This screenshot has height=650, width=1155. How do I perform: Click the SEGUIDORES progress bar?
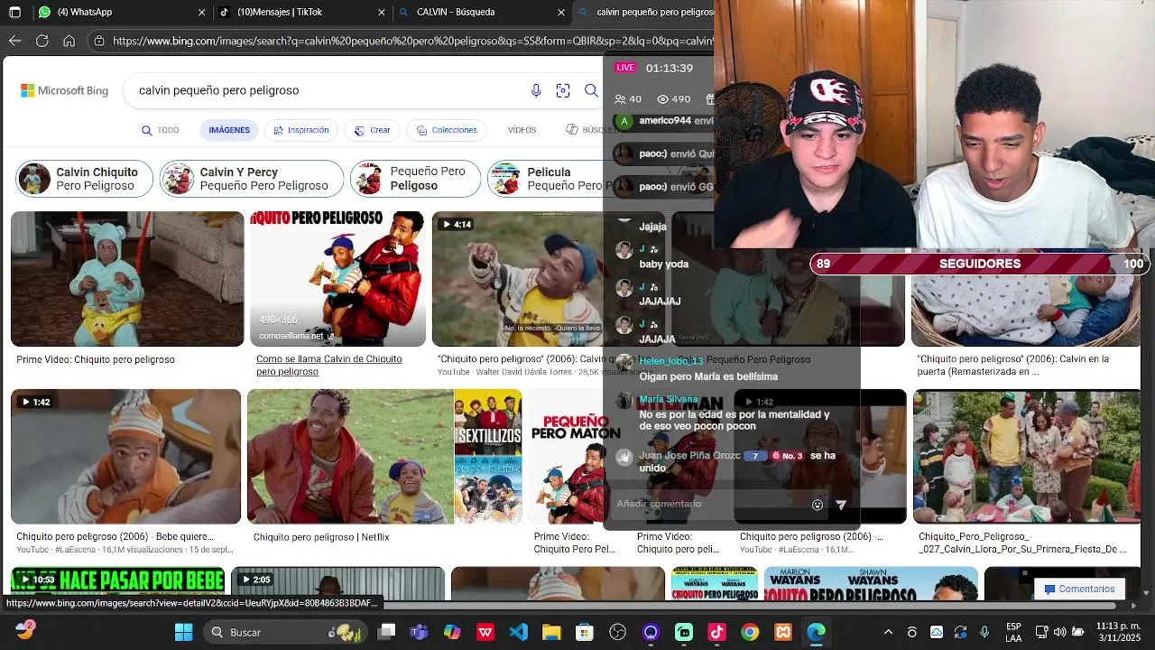(979, 264)
